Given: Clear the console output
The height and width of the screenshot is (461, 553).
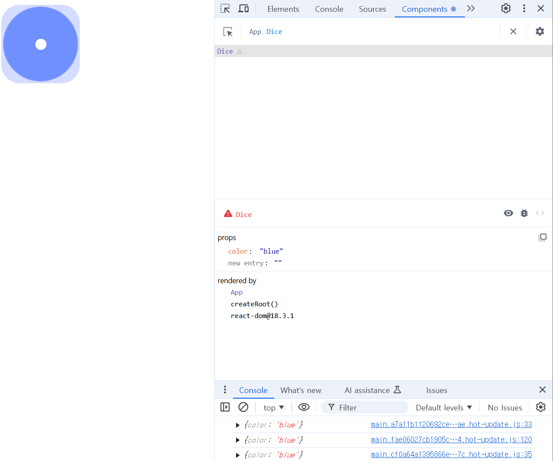Looking at the screenshot, I should coord(243,407).
